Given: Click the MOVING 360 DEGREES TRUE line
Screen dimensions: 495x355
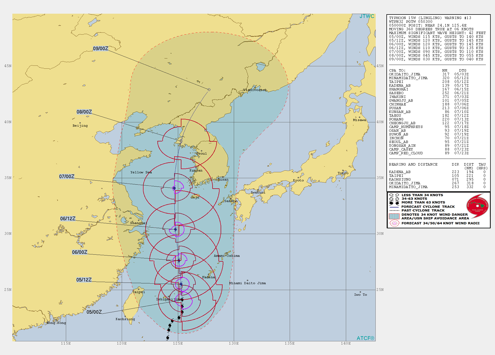Looking at the screenshot, I should pyautogui.click(x=431, y=29).
